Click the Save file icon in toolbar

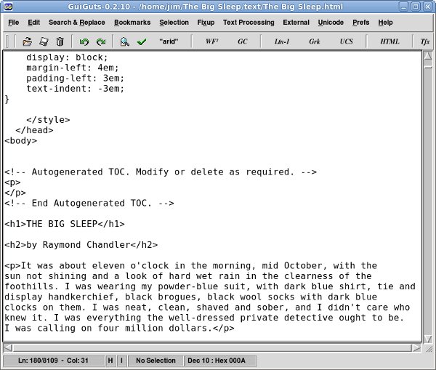(x=44, y=41)
